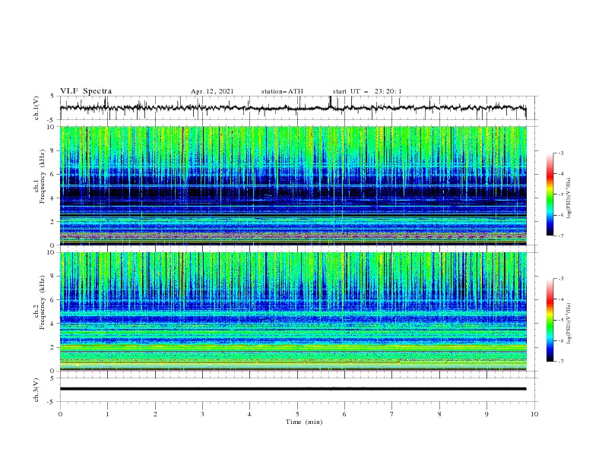Click the time axis tick label '5'
Screen dimensions: 602x465
coord(297,414)
